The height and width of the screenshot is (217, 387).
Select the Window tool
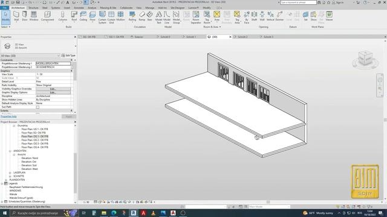pos(34,16)
